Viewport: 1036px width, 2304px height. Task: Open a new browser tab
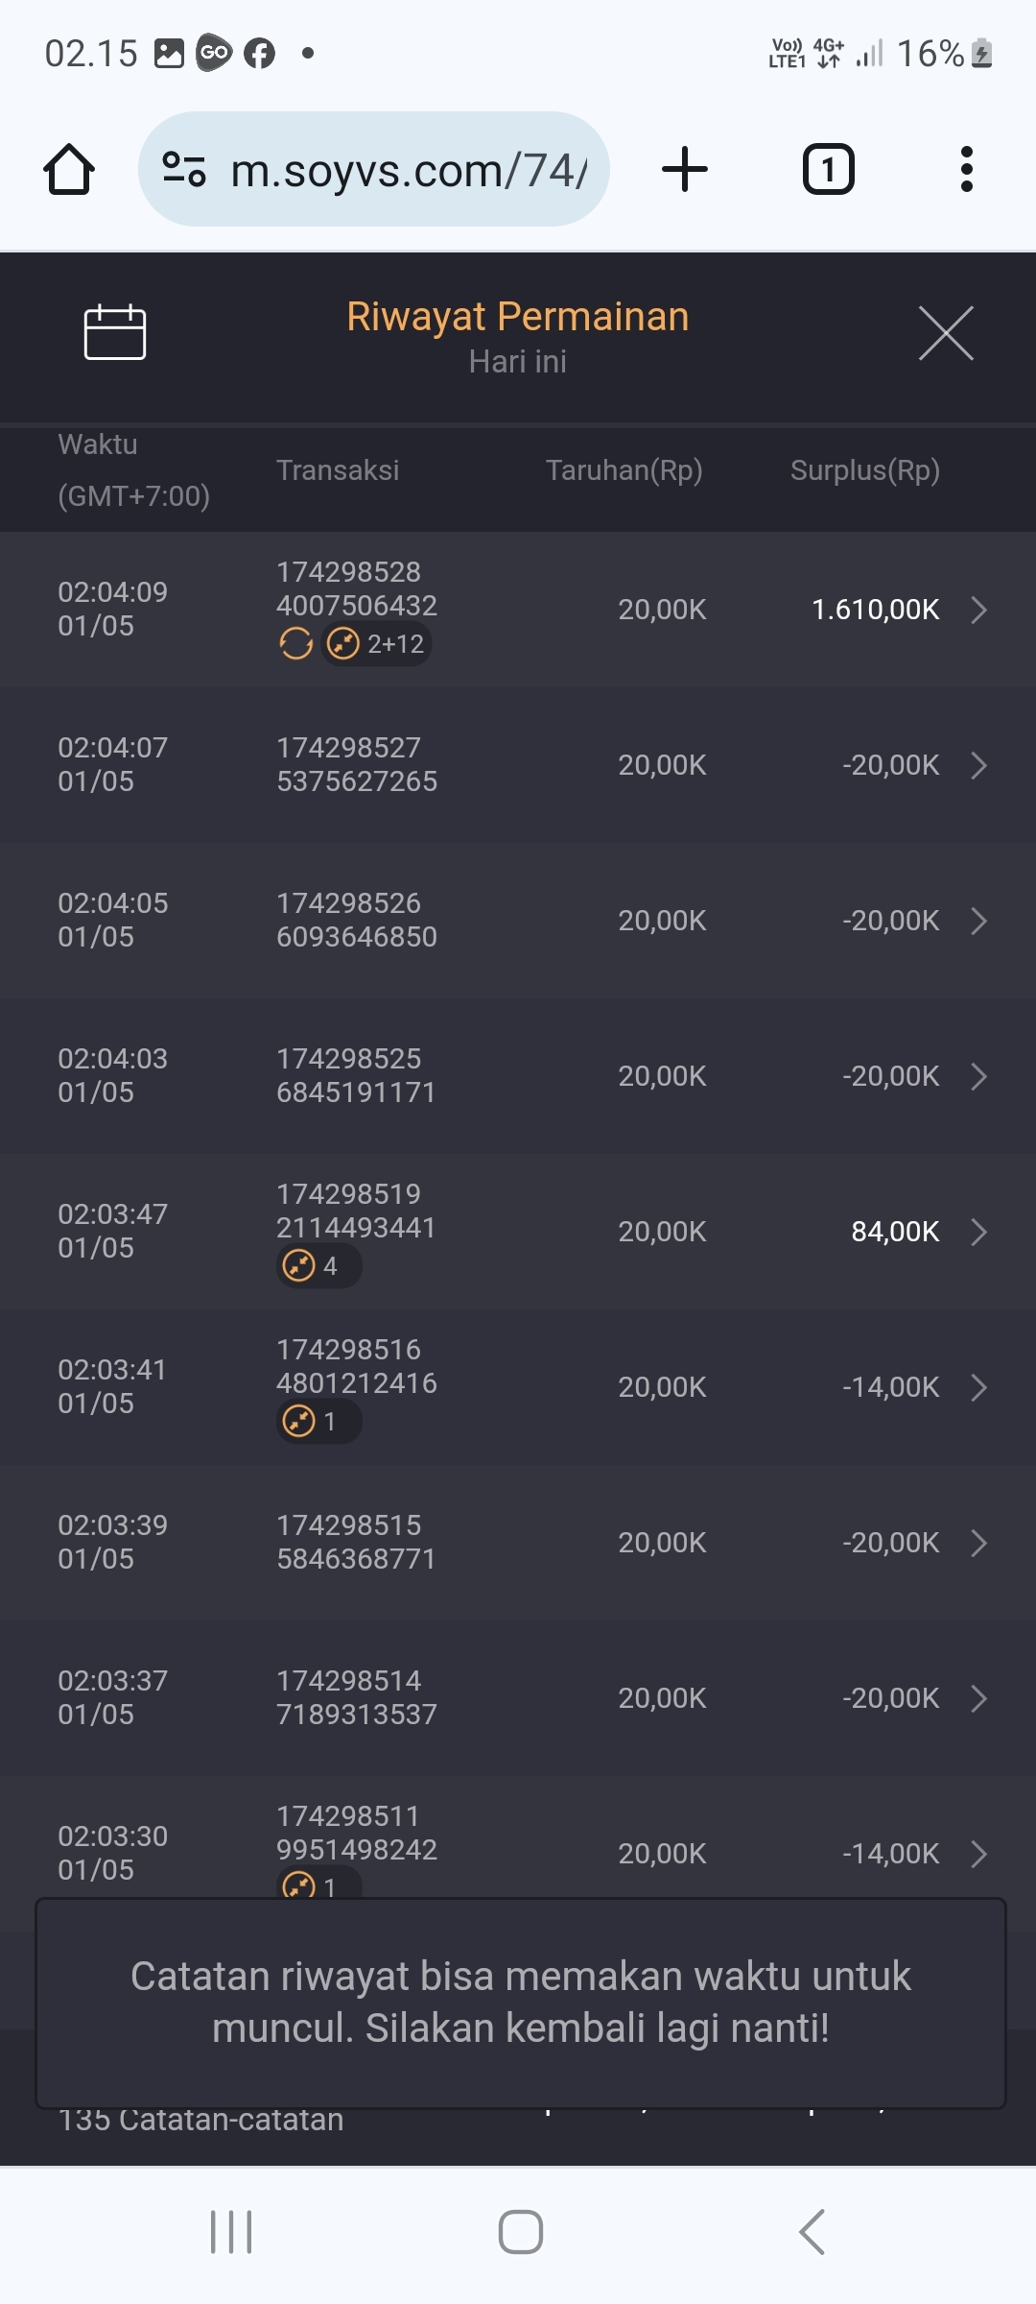[685, 170]
